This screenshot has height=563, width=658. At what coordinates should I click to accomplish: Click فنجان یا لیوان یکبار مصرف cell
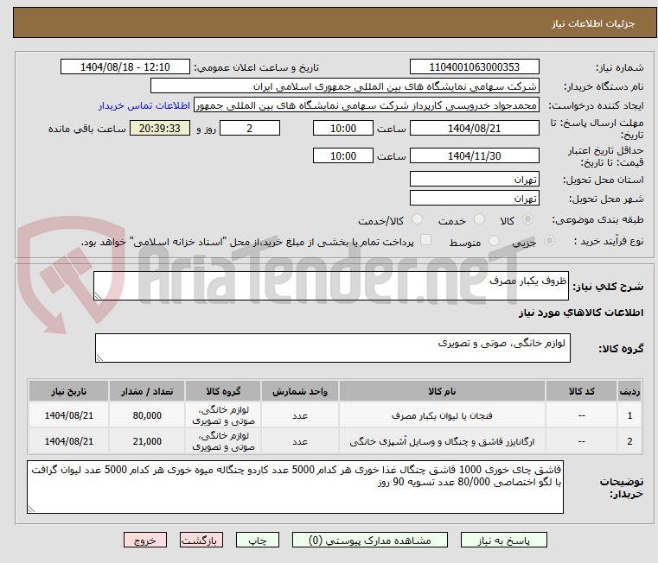click(442, 415)
